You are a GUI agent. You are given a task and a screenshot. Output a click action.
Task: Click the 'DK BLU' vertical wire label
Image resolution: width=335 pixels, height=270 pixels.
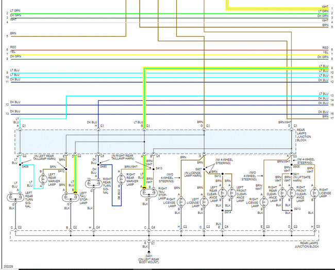click(x=119, y=194)
